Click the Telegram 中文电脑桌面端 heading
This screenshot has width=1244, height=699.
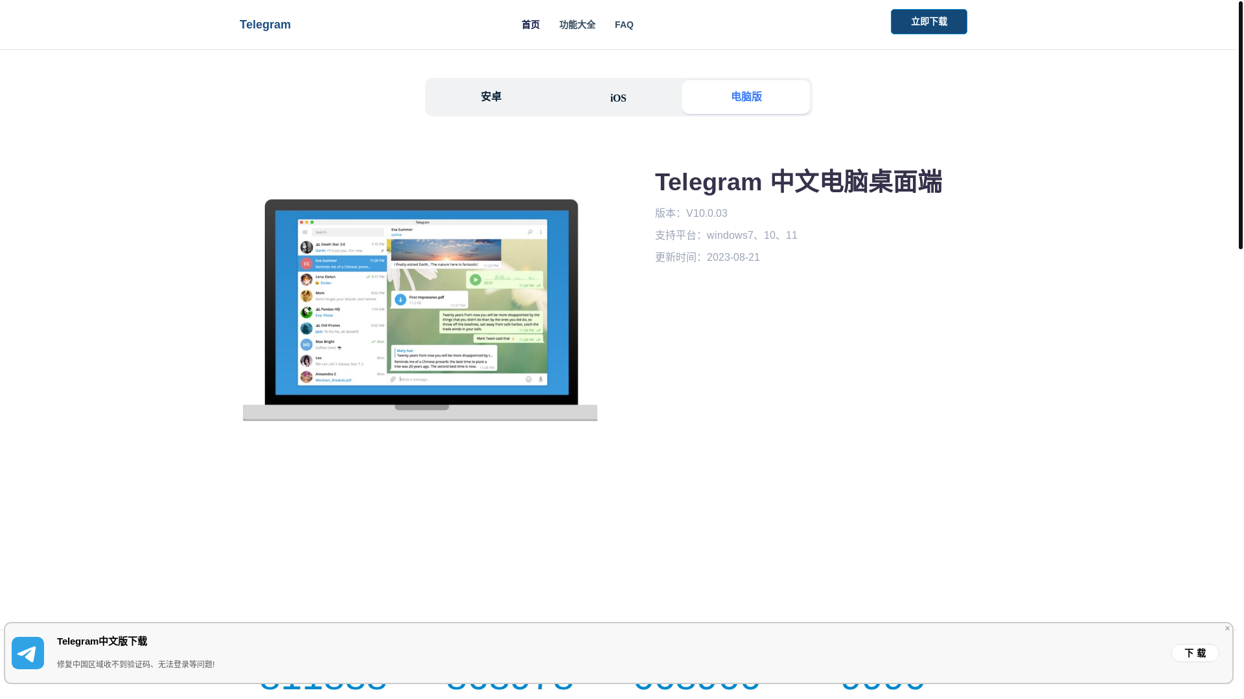[798, 182]
